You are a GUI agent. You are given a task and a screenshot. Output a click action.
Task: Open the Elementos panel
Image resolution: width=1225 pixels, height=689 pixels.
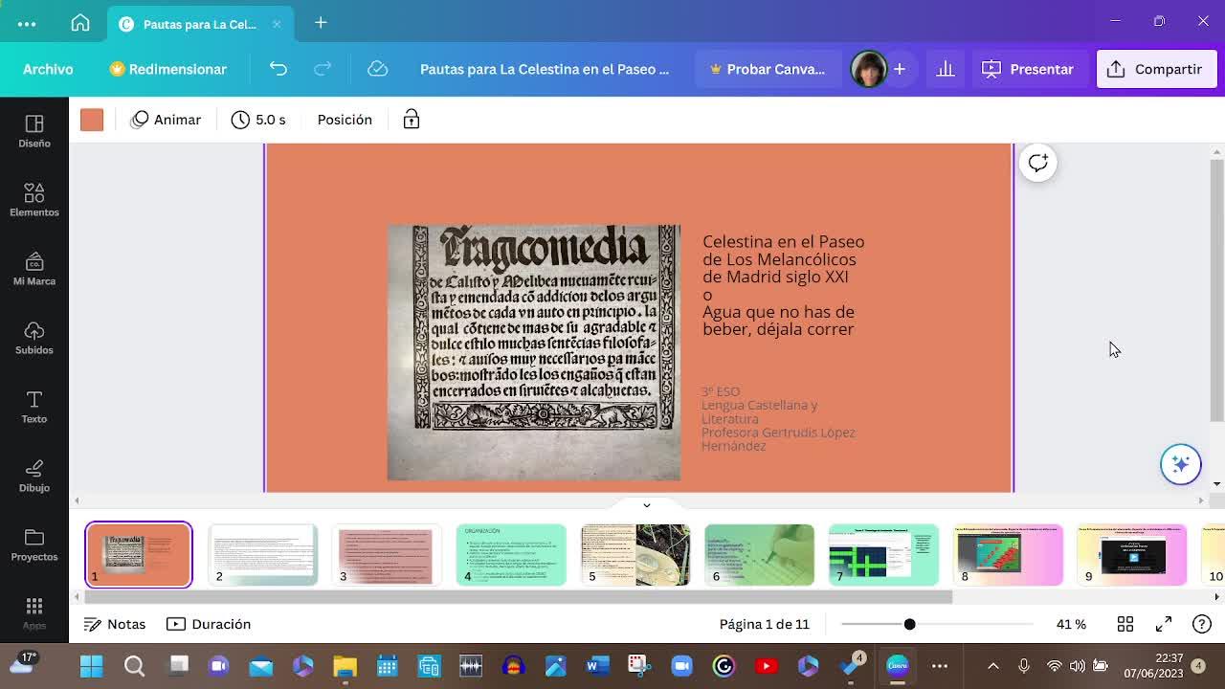(x=34, y=200)
